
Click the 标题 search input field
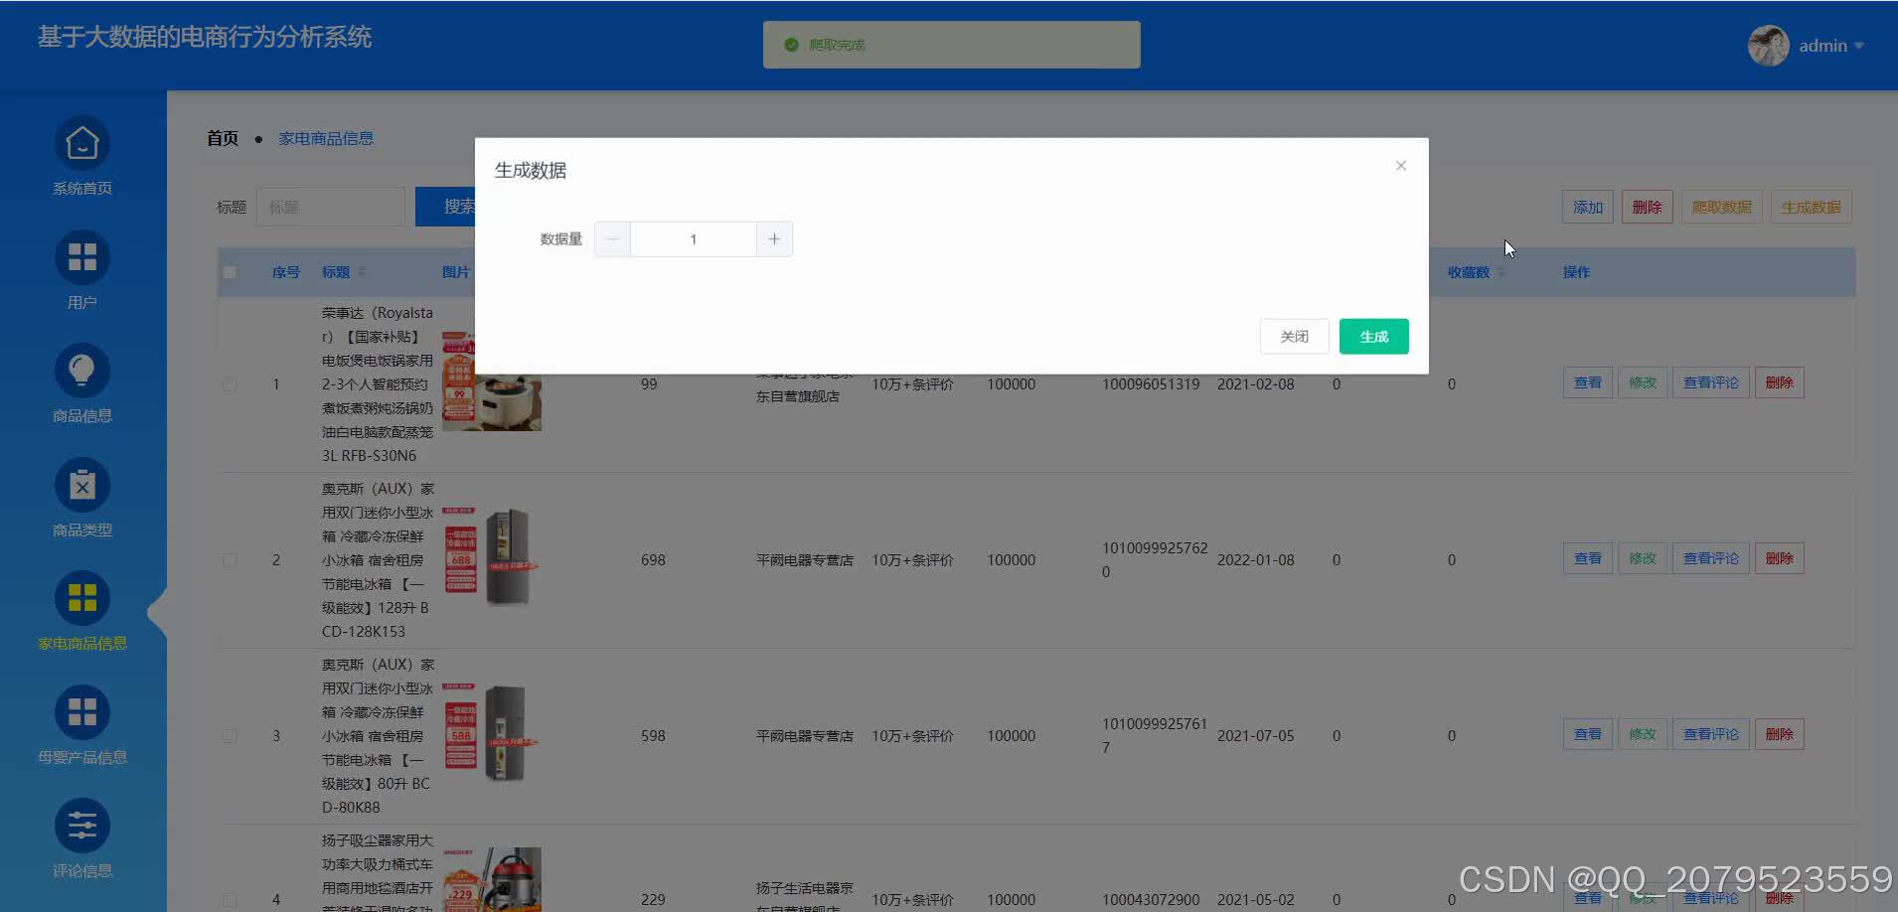331,207
